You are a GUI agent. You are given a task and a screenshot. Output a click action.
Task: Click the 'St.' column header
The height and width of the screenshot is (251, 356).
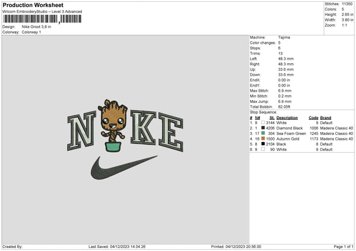pos(272,118)
